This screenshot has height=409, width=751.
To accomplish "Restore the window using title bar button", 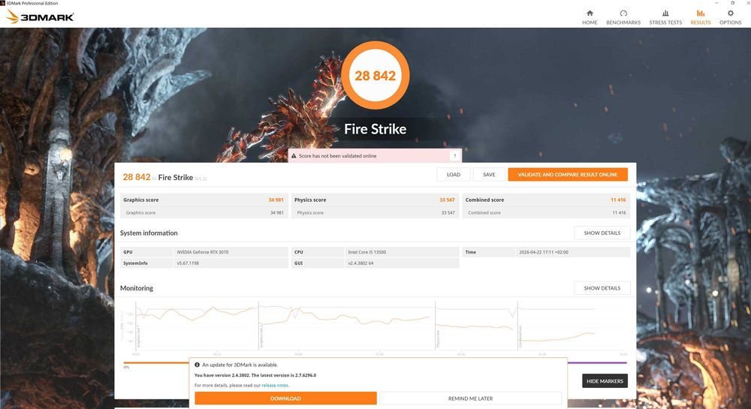I will 732,3.
